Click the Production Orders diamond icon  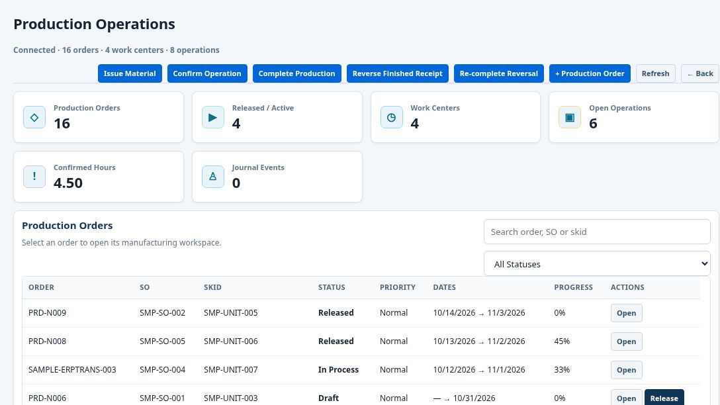(x=34, y=118)
